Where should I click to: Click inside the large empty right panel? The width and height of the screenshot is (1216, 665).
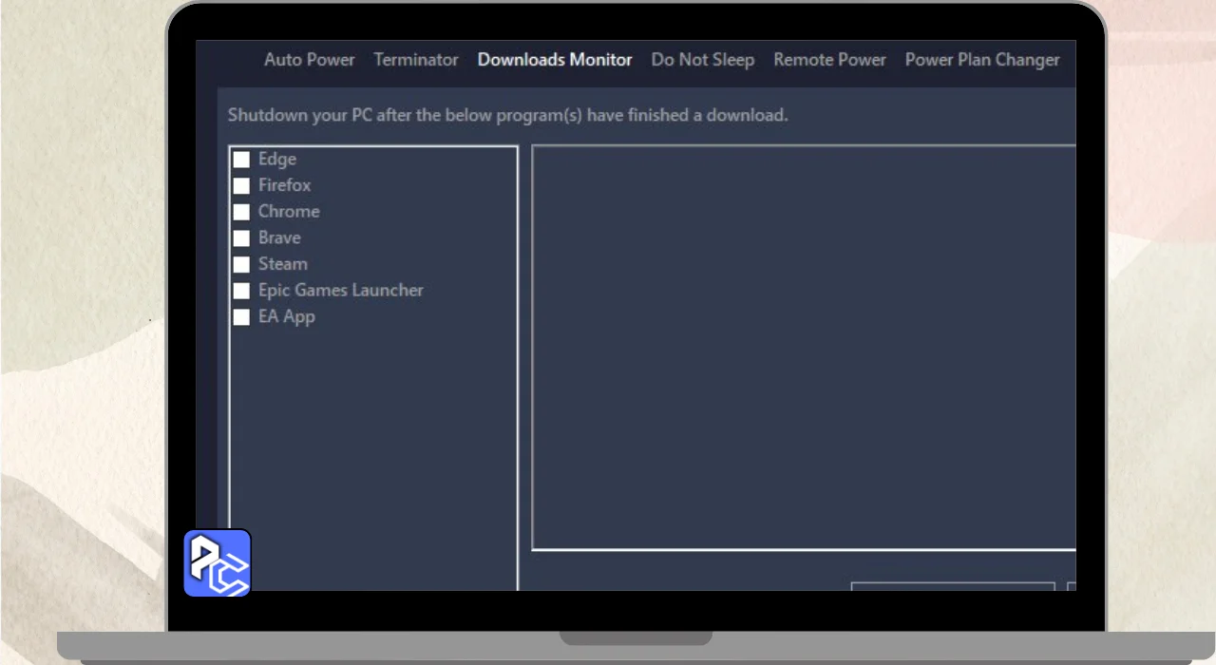(803, 347)
